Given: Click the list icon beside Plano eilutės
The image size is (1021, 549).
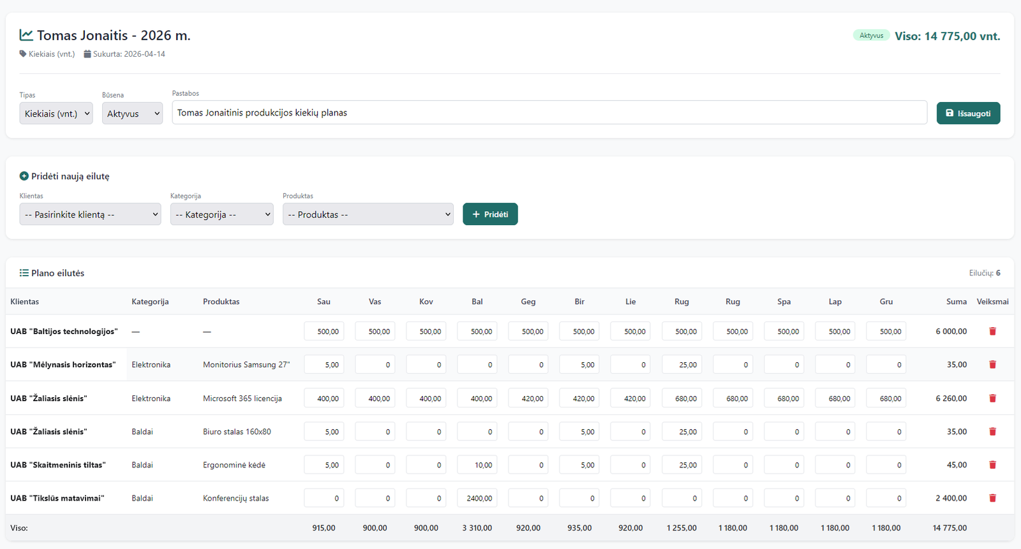Looking at the screenshot, I should click(x=24, y=273).
